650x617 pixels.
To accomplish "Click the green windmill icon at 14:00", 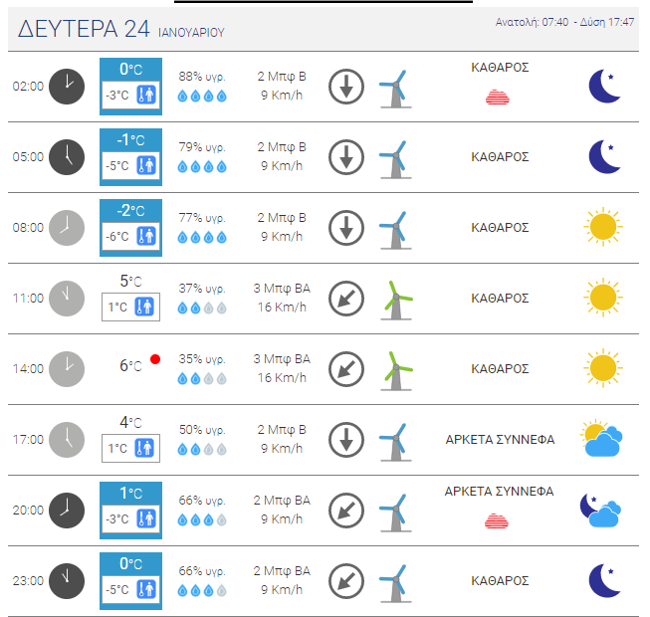I will point(397,368).
